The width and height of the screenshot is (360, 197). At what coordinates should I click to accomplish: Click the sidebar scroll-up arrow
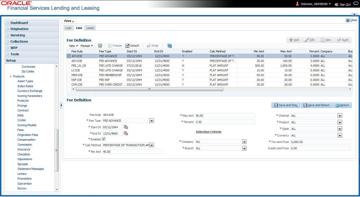pyautogui.click(x=57, y=66)
